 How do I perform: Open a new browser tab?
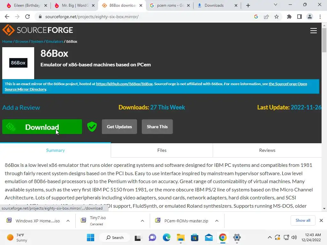[x=248, y=5]
